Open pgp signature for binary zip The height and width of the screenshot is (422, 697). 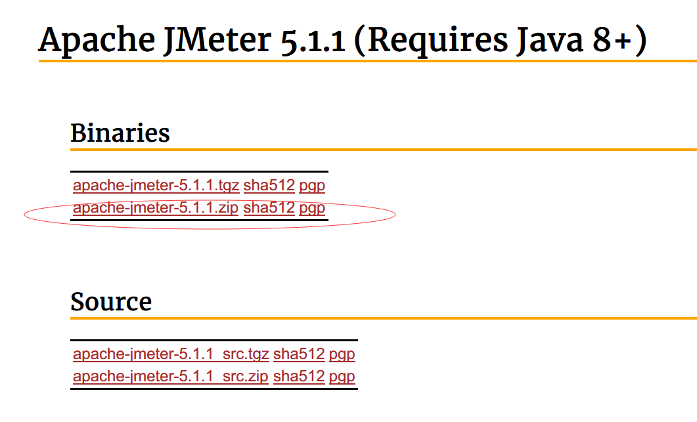[312, 208]
